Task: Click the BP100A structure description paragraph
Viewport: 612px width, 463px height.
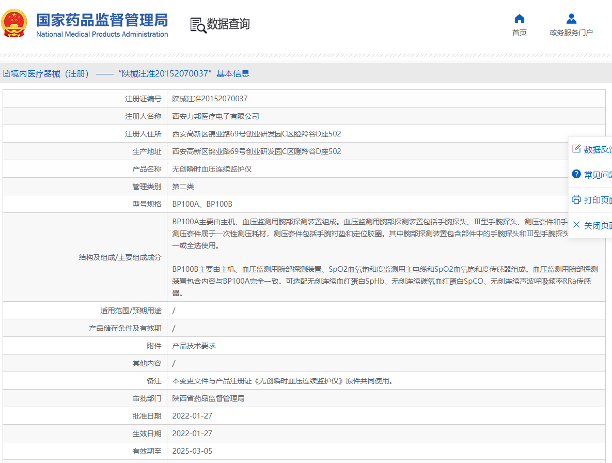Action: [370, 234]
